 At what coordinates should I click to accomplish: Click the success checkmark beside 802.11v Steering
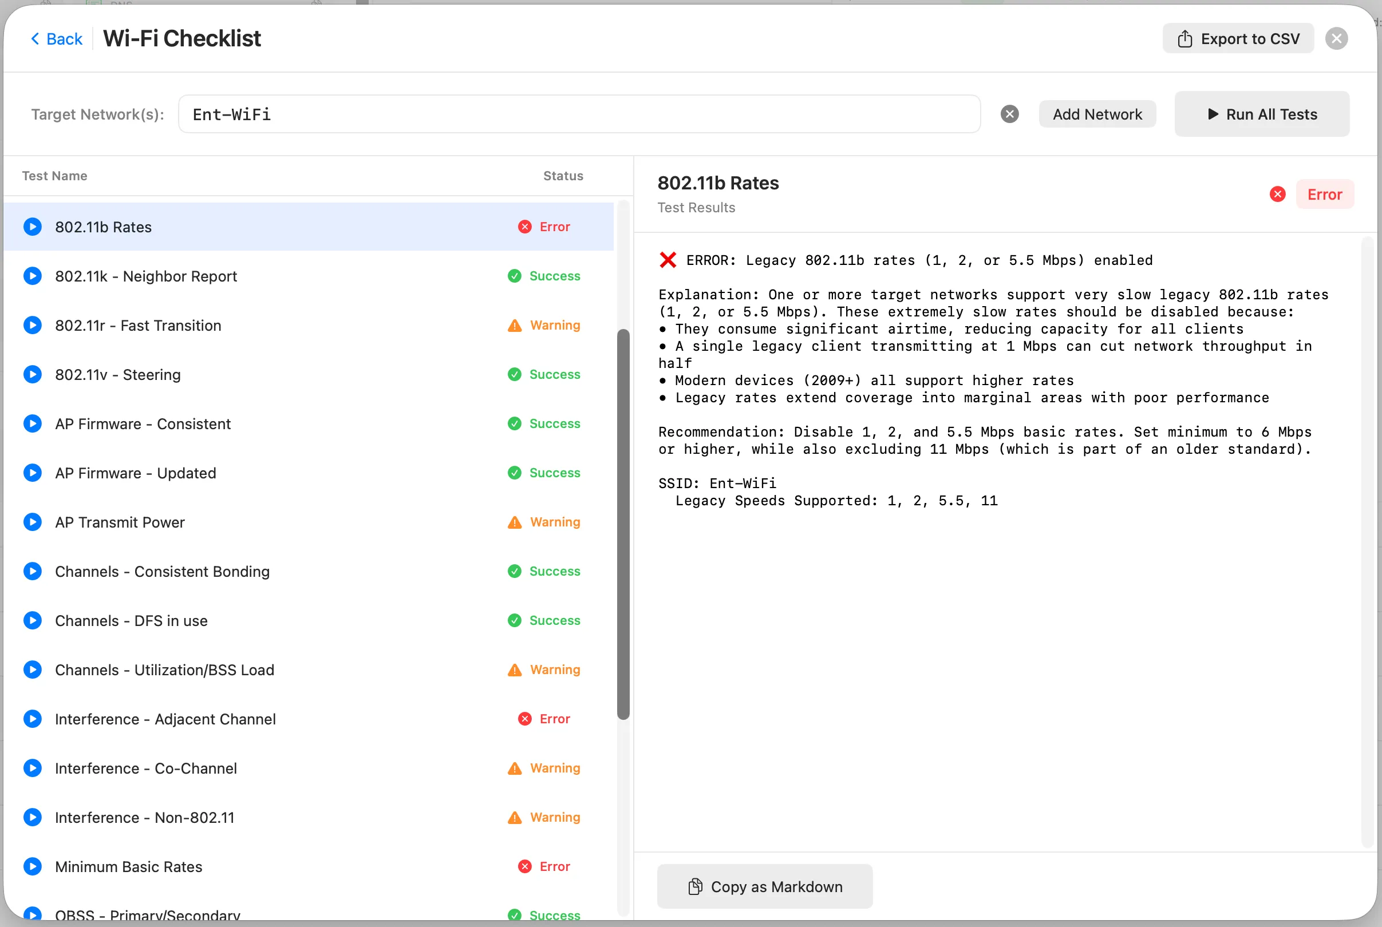pyautogui.click(x=514, y=374)
